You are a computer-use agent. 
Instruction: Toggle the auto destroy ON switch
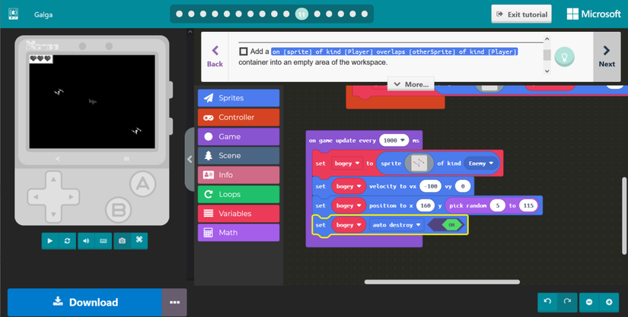pyautogui.click(x=445, y=225)
